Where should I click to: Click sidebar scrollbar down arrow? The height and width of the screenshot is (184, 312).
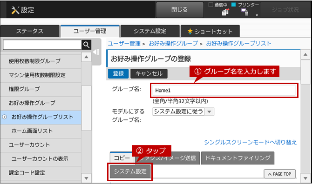click(86, 178)
